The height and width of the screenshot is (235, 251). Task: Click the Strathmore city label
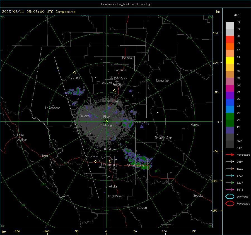point(136,165)
